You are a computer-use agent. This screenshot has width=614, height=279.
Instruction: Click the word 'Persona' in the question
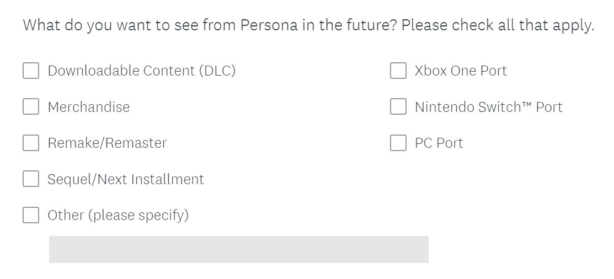[269, 25]
